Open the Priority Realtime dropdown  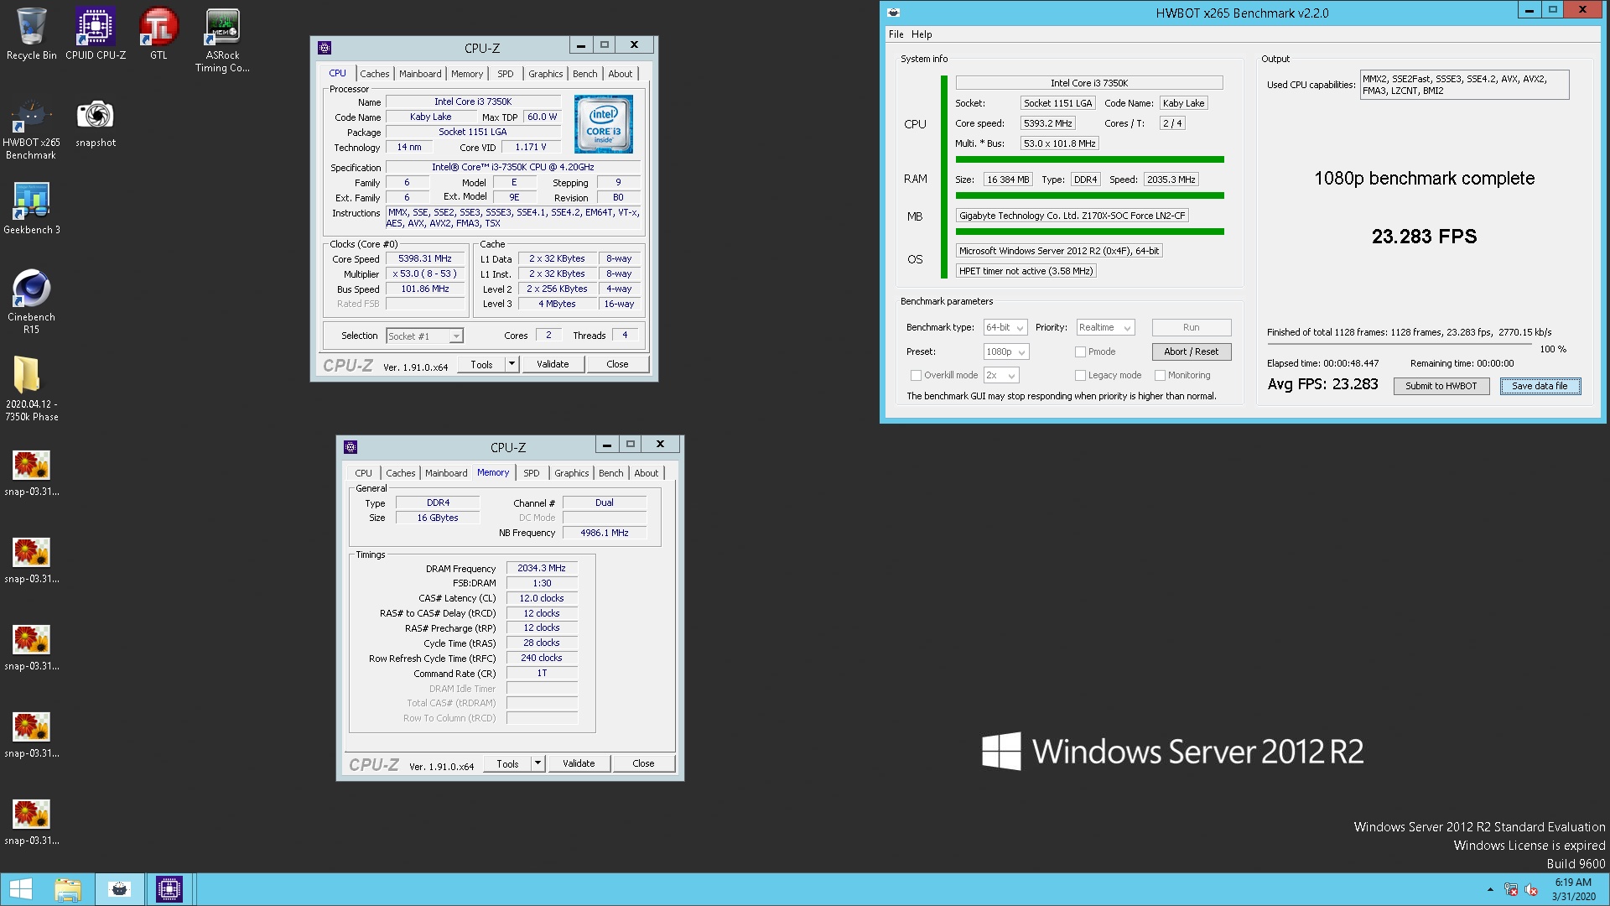[x=1105, y=327]
